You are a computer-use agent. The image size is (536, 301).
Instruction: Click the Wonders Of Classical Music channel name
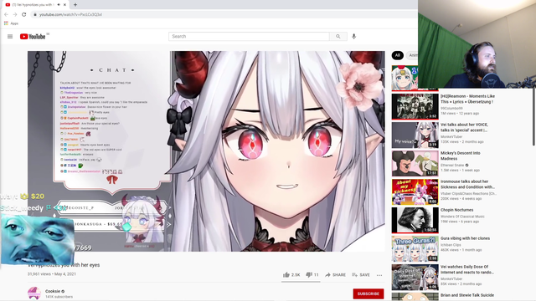(462, 217)
